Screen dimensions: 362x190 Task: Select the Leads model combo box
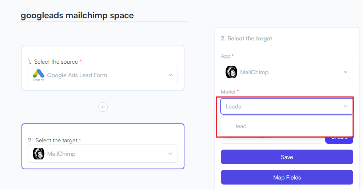point(287,106)
